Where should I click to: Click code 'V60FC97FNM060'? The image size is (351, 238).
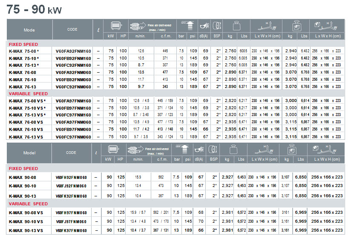pos(73,137)
